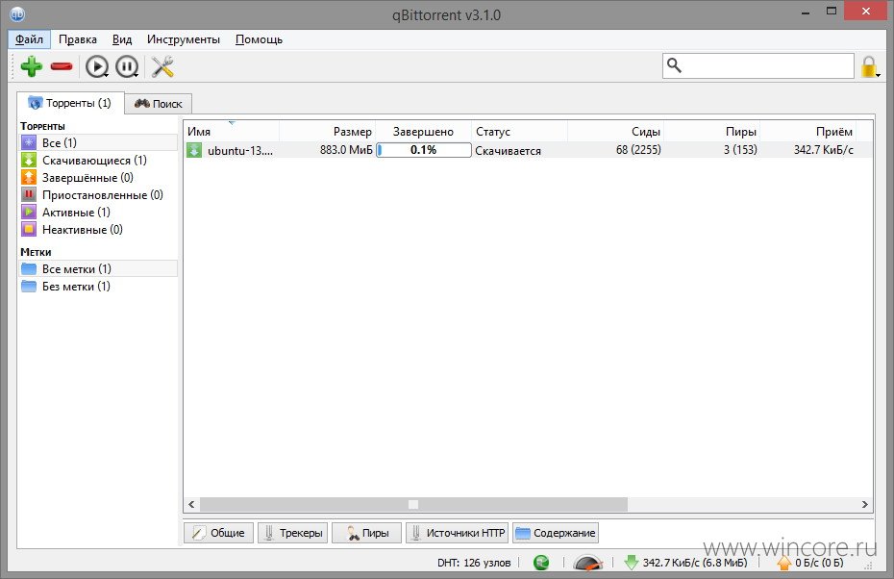Filter by Активные (1)
This screenshot has width=894, height=579.
pyautogui.click(x=98, y=213)
